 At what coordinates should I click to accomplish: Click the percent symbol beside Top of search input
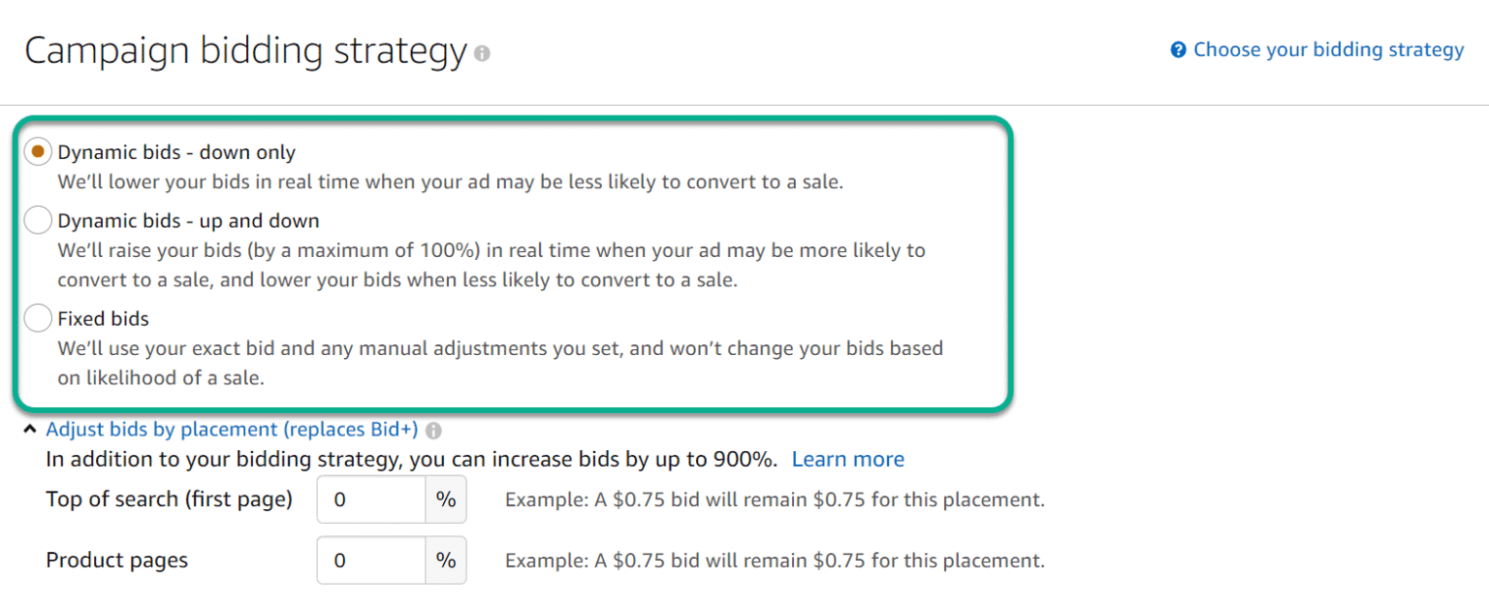pyautogui.click(x=447, y=499)
